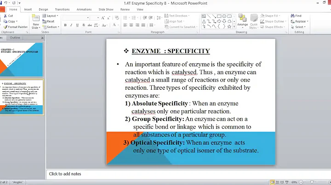This screenshot has height=185, width=331.
Task: Click the New Slide icon
Action: coord(36,18)
